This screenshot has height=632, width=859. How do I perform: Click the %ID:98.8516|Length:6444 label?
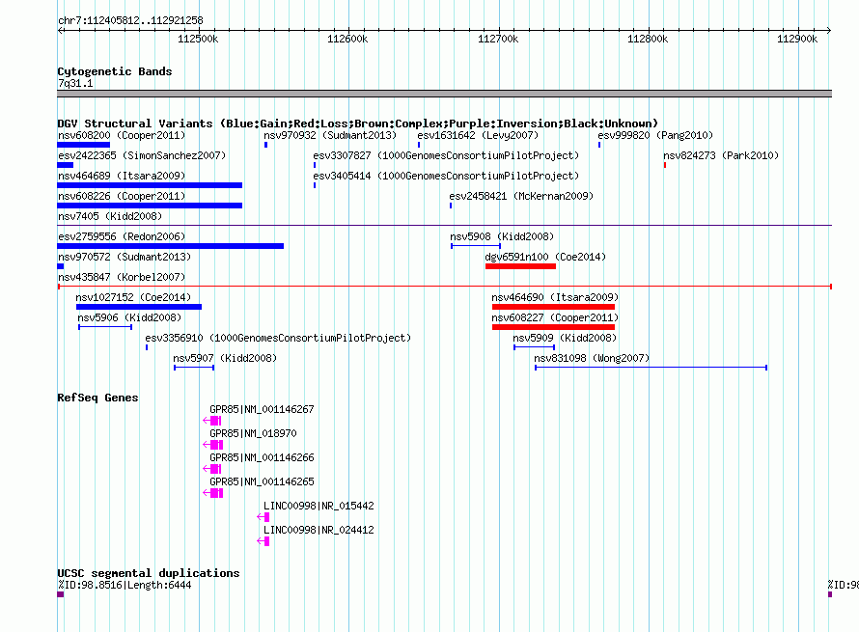125,585
